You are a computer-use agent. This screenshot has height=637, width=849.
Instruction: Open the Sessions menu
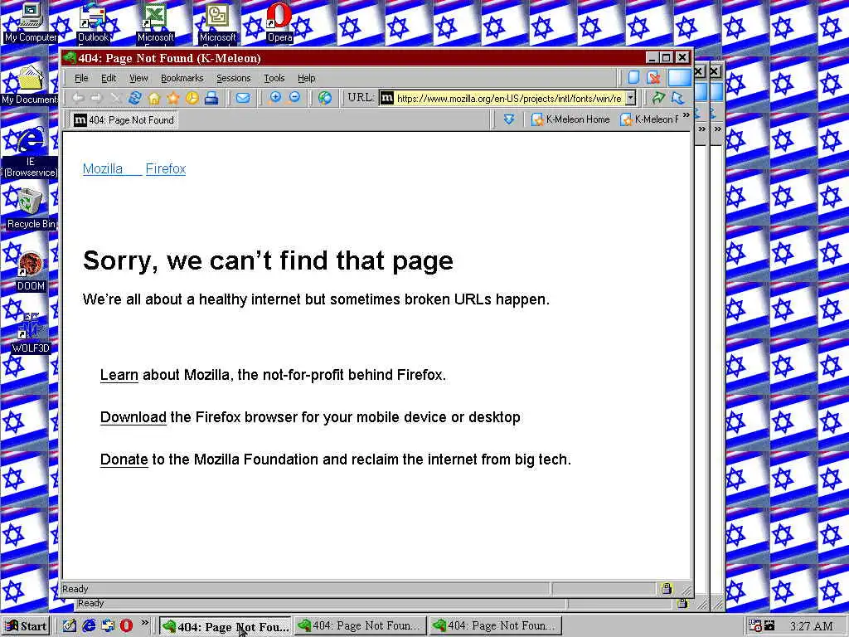click(233, 78)
